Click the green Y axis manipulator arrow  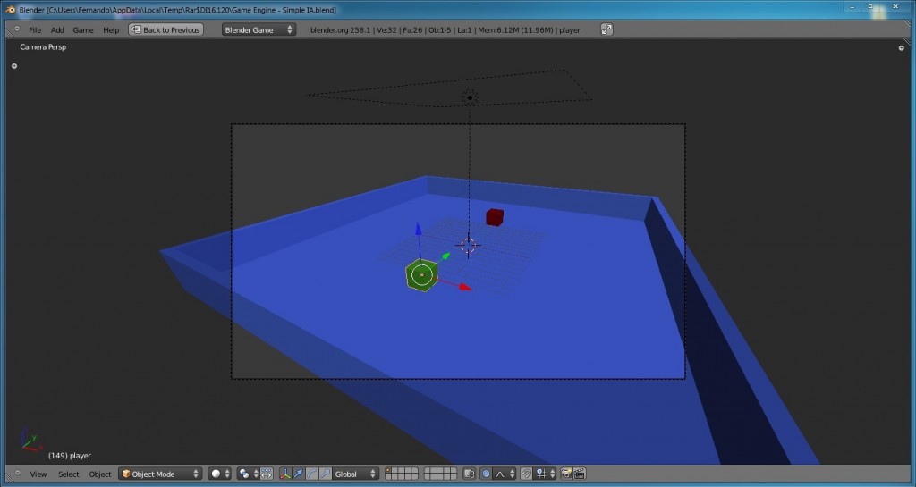(x=445, y=256)
